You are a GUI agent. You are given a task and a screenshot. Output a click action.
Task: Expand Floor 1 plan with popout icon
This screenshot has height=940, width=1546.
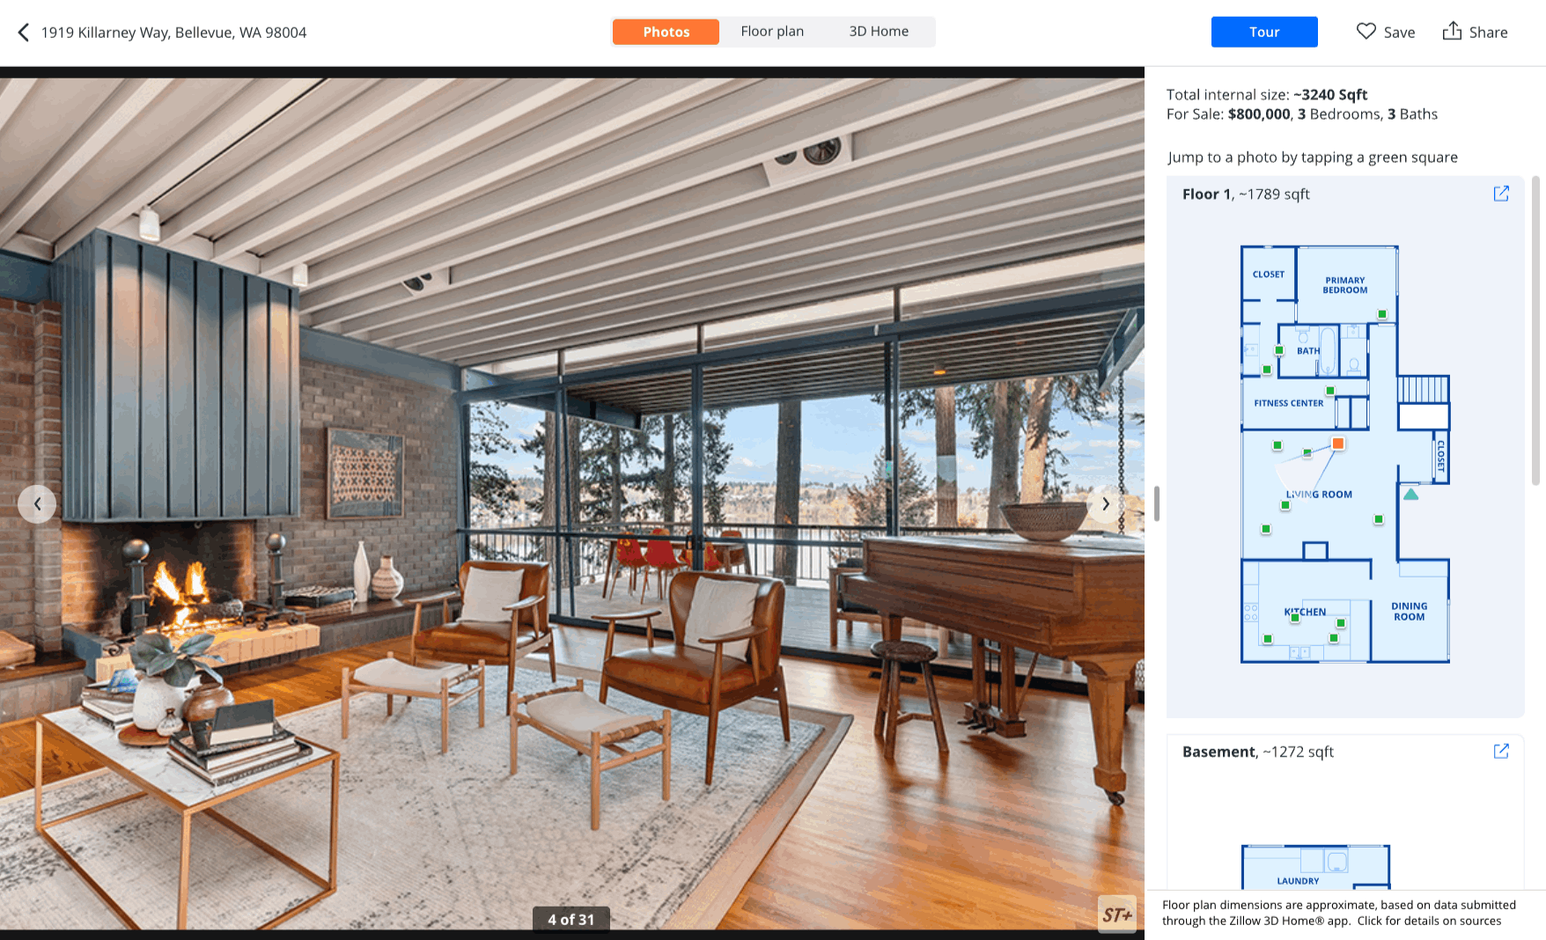pyautogui.click(x=1501, y=194)
